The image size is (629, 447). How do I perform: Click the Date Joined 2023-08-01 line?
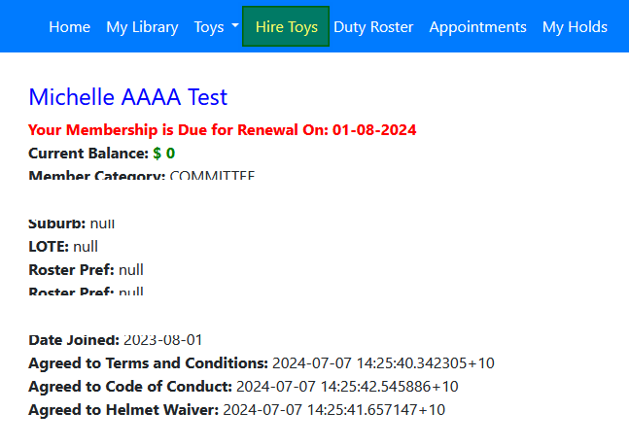pos(115,341)
